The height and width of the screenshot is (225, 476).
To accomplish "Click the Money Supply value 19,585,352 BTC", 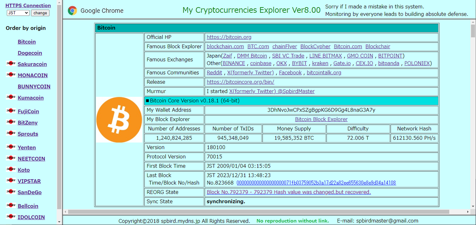I will 294,138.
